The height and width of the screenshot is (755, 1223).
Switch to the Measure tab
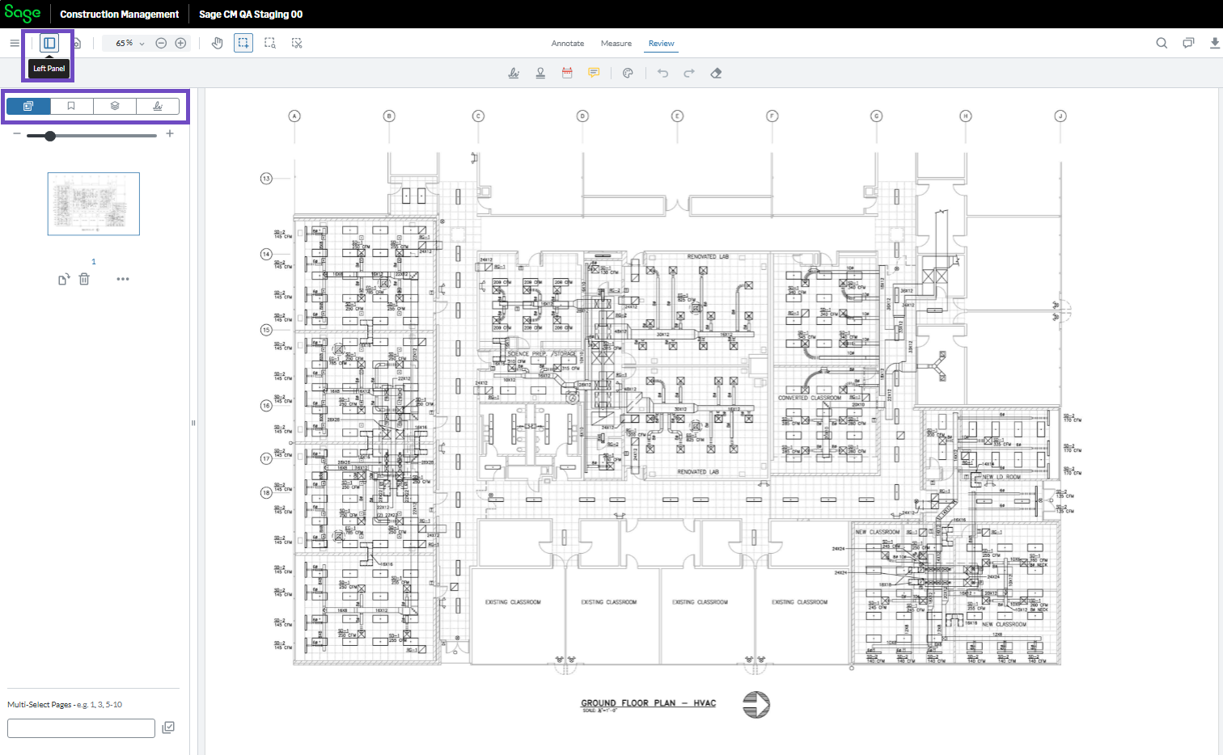tap(616, 44)
